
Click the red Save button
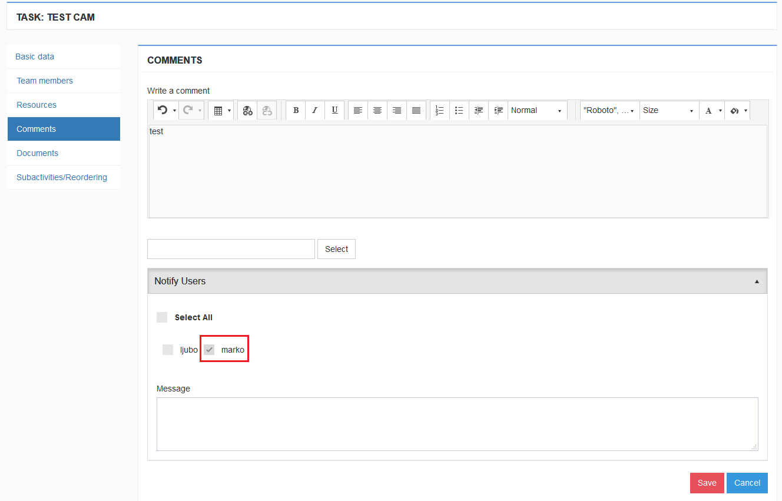[707, 483]
